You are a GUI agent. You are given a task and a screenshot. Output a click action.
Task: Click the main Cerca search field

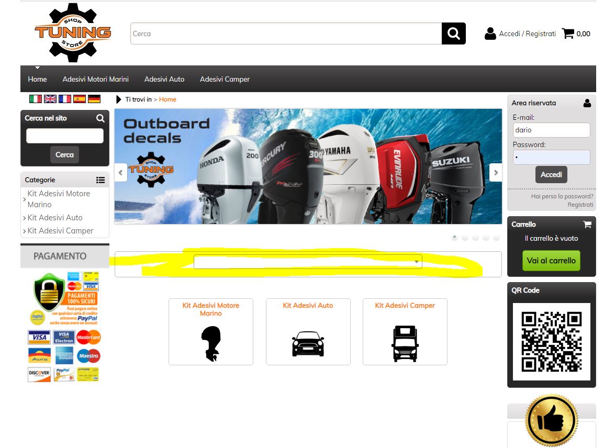(286, 33)
